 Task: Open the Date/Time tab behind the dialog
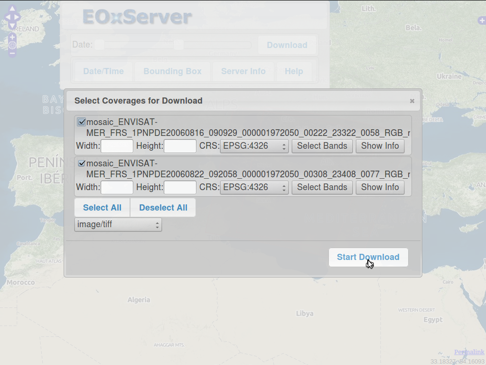point(103,71)
